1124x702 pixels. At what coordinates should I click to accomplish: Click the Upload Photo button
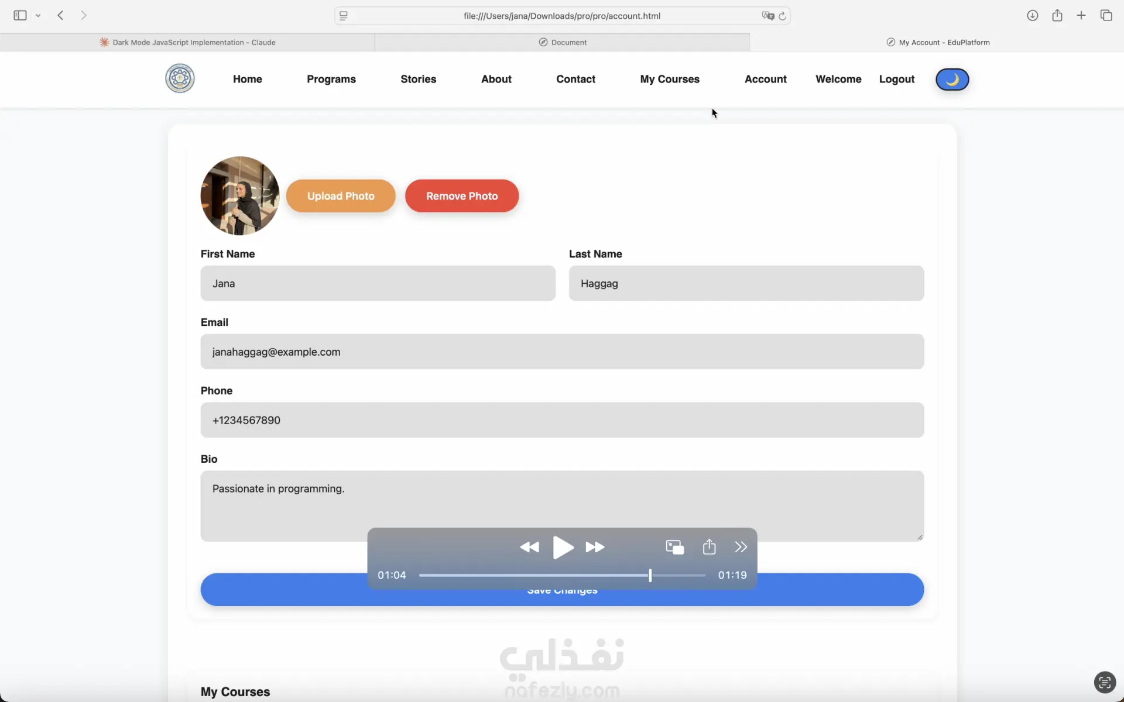coord(341,196)
